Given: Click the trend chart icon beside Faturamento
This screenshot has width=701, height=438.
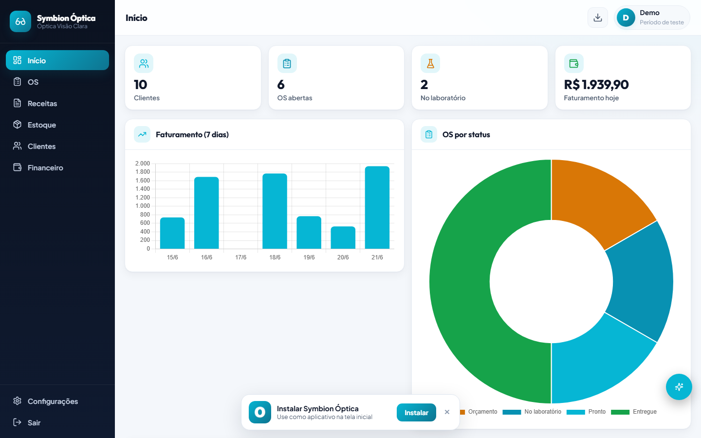Looking at the screenshot, I should (142, 134).
